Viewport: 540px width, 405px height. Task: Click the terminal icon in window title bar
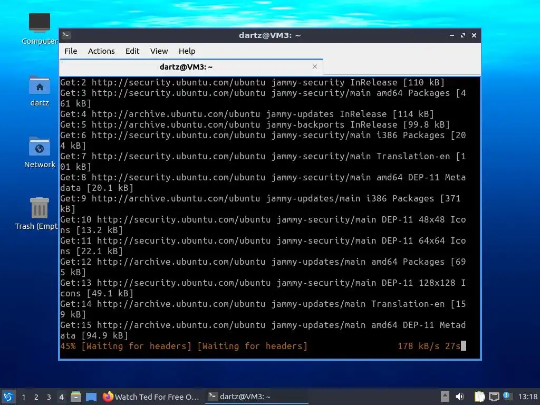pyautogui.click(x=66, y=35)
